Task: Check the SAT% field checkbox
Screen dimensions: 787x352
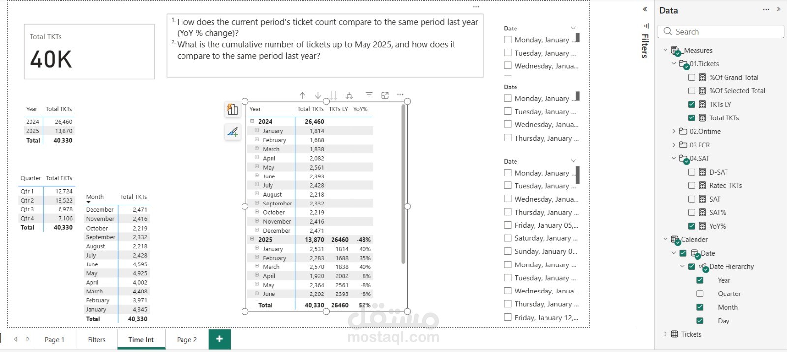Action: [692, 212]
